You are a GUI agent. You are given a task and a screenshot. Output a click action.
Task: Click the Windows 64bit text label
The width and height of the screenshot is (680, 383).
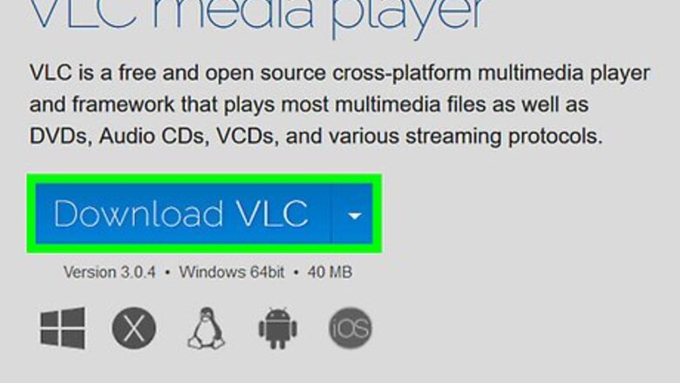[x=232, y=272]
